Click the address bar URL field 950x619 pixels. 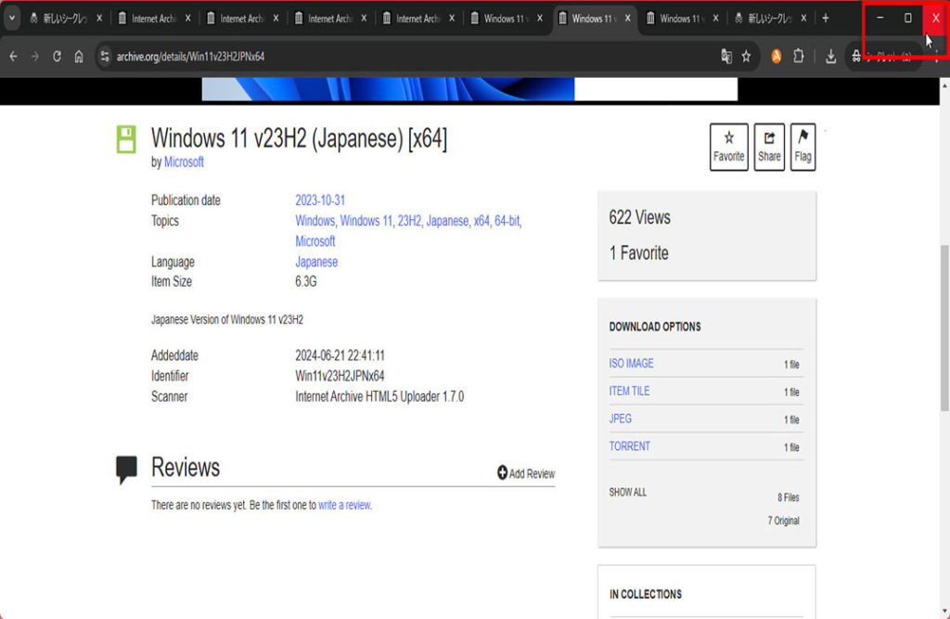(371, 57)
